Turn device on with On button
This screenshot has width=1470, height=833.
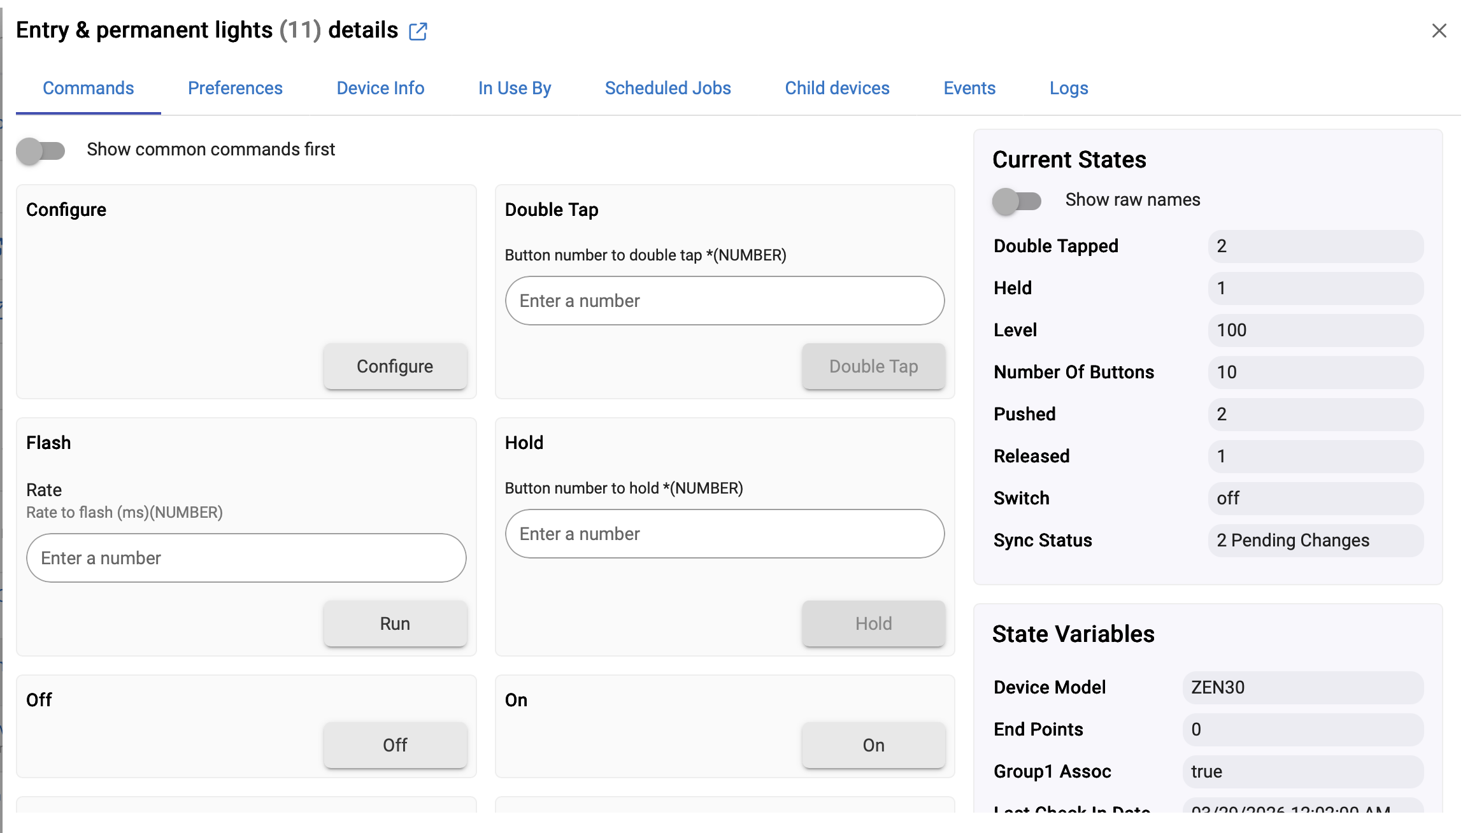(873, 745)
